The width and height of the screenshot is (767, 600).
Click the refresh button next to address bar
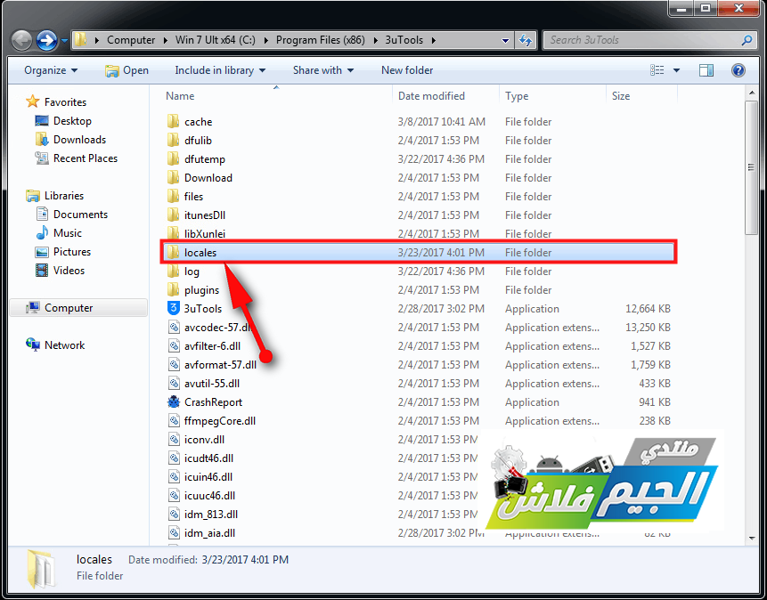[526, 40]
